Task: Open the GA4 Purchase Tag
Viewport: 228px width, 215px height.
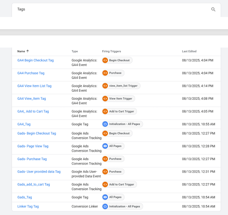Action: (31, 73)
